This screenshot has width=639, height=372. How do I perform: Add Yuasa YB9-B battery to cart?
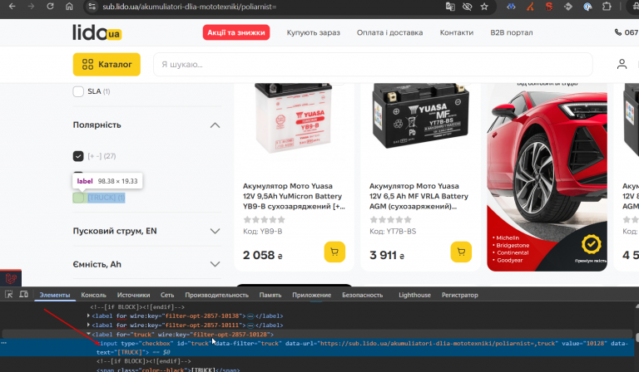point(334,252)
